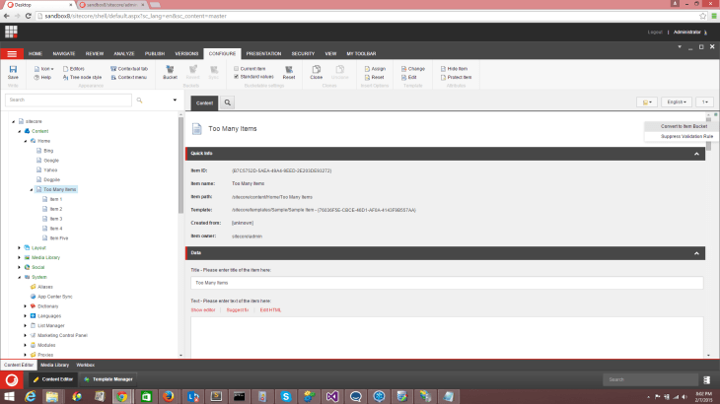720x404 pixels.
Task: Click the Save icon in the ribbon
Action: point(13,71)
